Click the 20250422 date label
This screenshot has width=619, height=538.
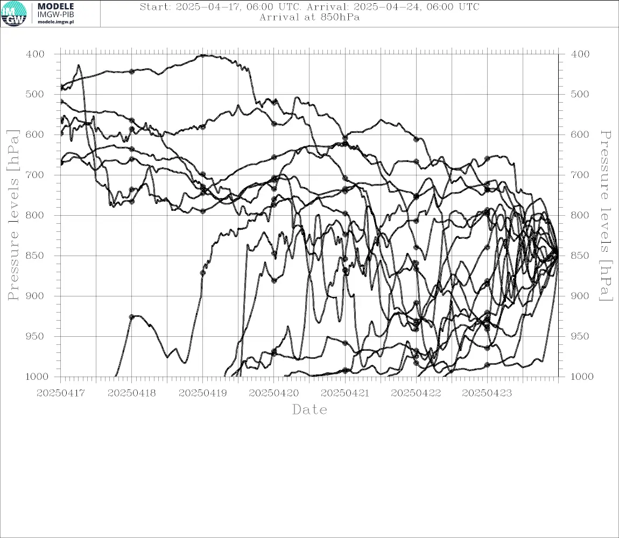pos(416,393)
